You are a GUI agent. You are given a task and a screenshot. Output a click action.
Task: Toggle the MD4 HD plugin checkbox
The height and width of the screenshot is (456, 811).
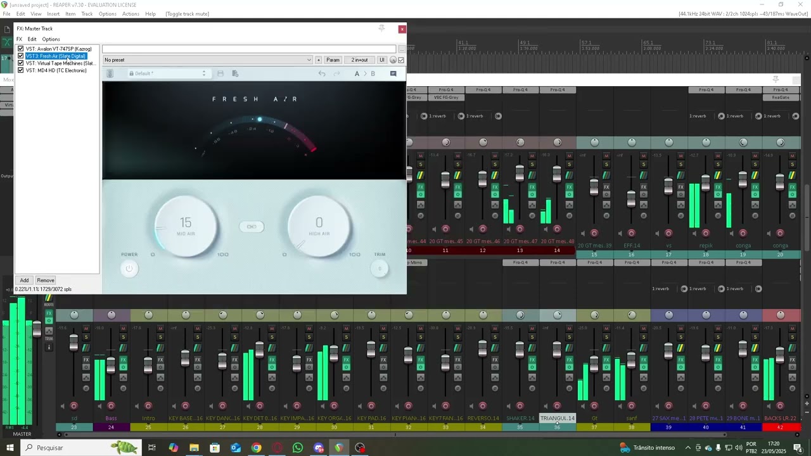pyautogui.click(x=21, y=70)
